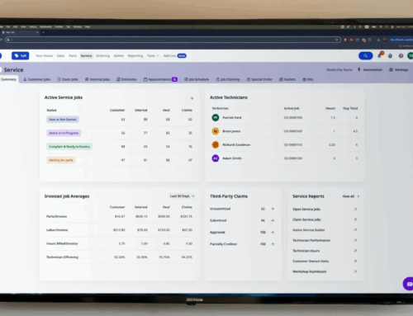
Task: Open the purple chat bubble widget
Action: click(408, 284)
